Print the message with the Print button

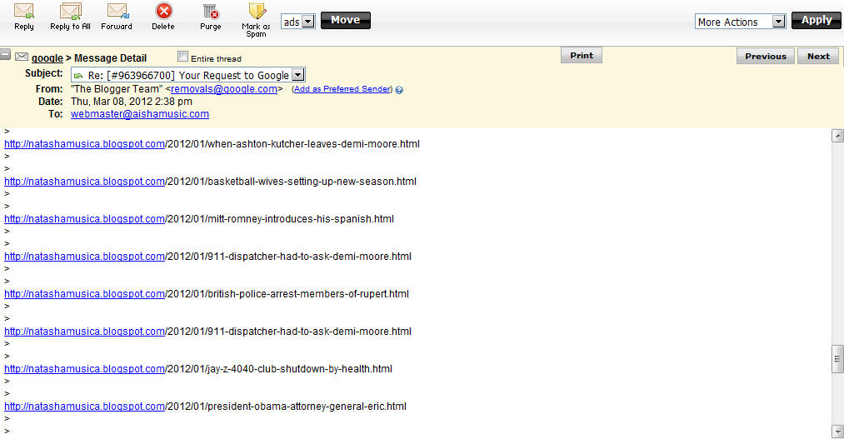[582, 56]
